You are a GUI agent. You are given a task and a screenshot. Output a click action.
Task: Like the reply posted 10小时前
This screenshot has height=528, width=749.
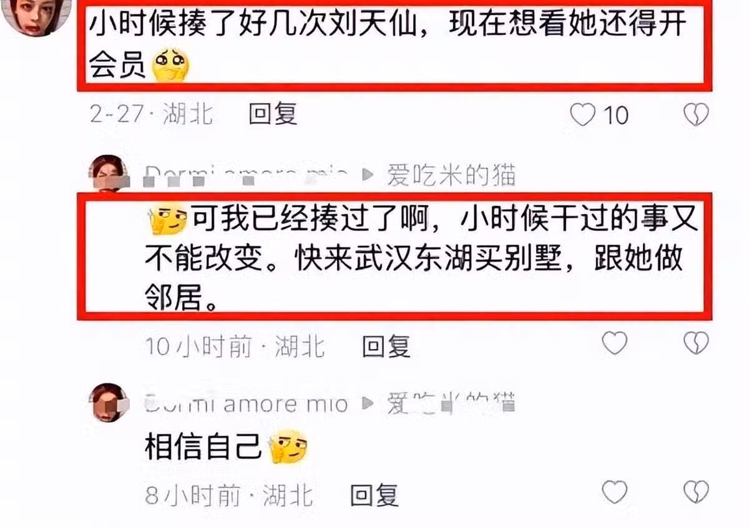(x=615, y=343)
